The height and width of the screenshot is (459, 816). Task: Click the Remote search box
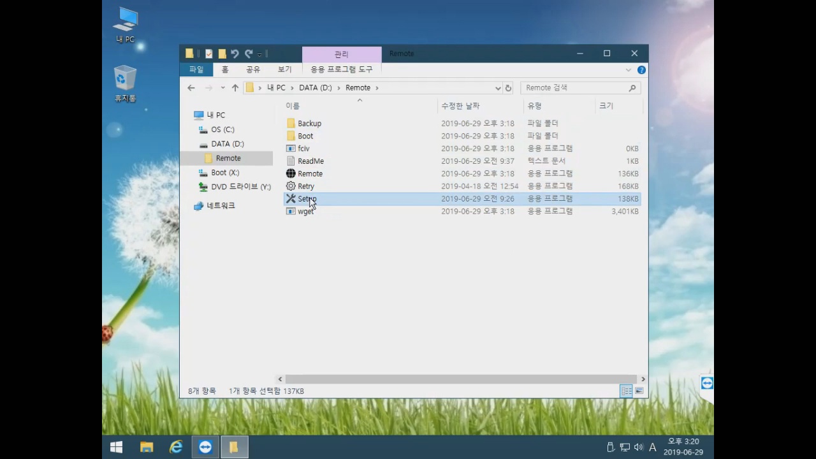[574, 88]
